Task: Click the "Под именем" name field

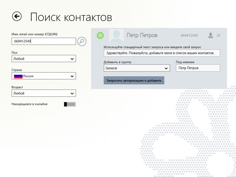Action: [198, 68]
